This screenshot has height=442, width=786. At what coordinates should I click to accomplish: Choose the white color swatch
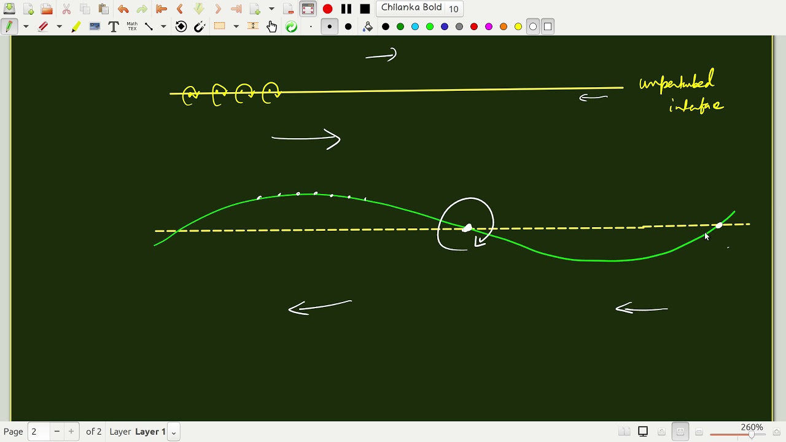(x=533, y=26)
